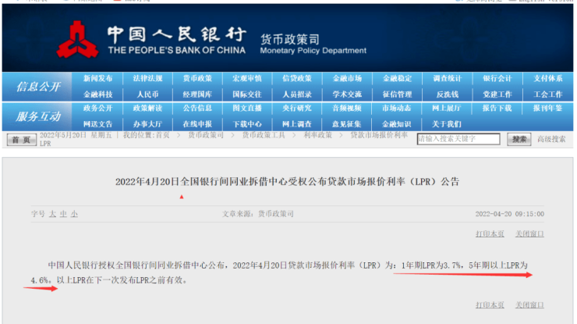577x324 pixels.
Task: Click the People's Bank of China red logo
Action: pos(78,40)
